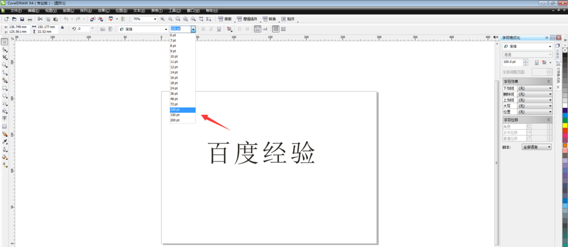Select the Fill bucket tool
Screen dimensions: 568x247
(x=5, y=157)
